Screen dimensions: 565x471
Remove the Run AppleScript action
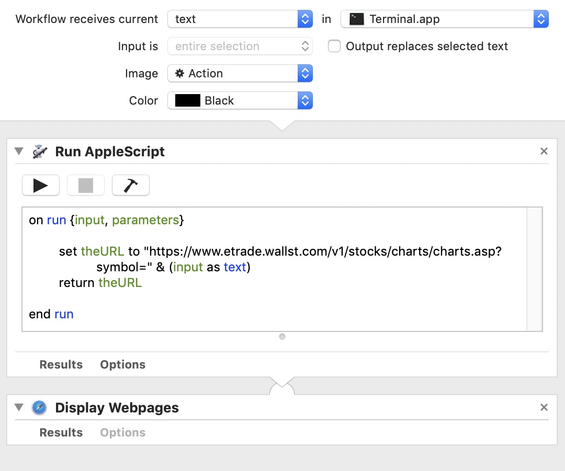point(544,151)
